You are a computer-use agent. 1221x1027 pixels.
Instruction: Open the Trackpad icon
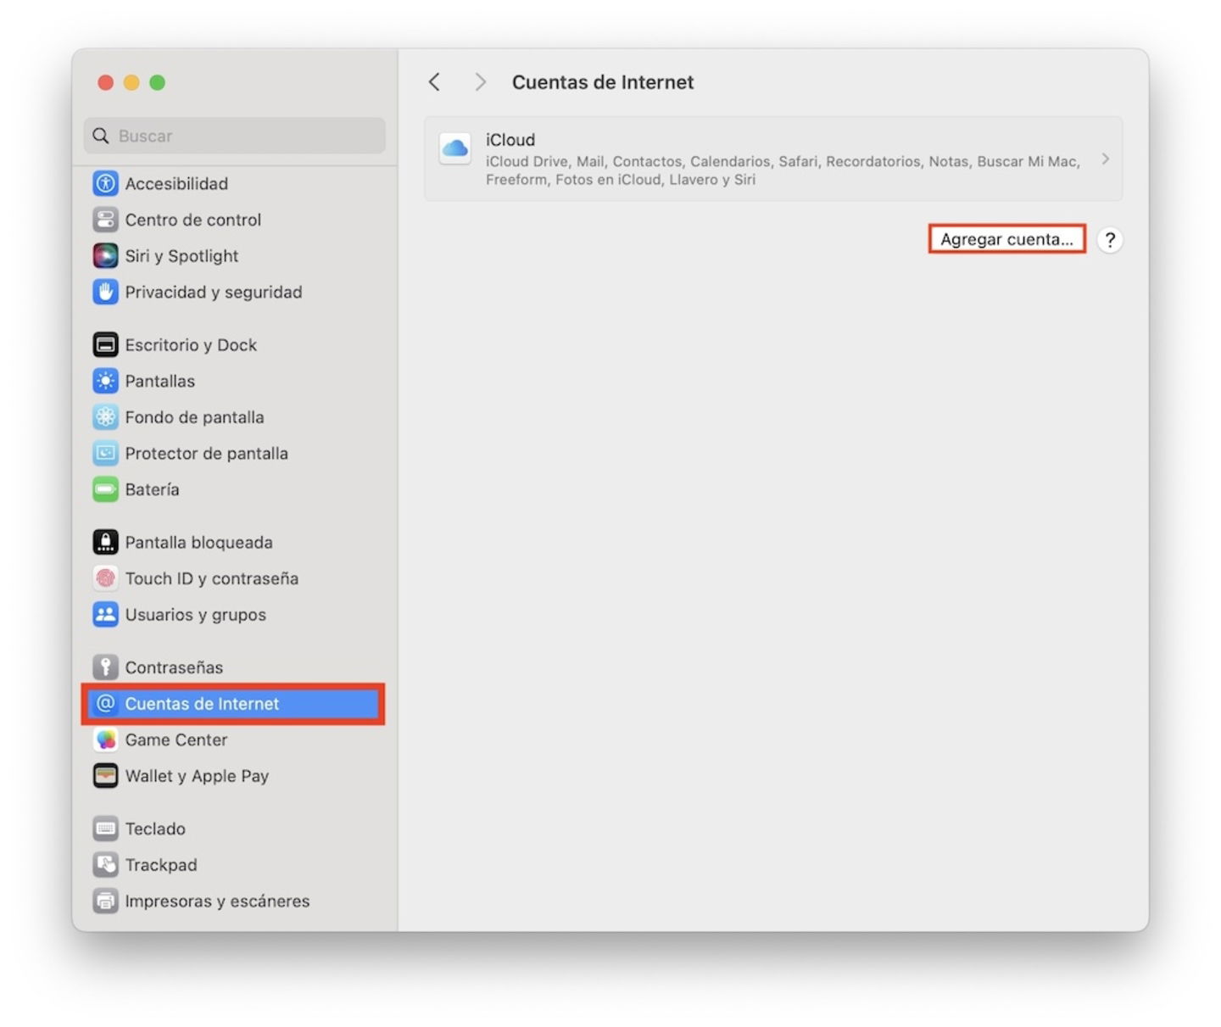105,865
